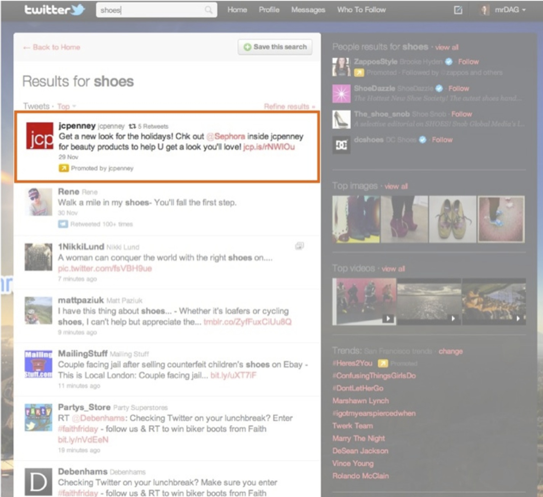Open the #DontLetHerGo trend
543x497 pixels.
(x=358, y=388)
